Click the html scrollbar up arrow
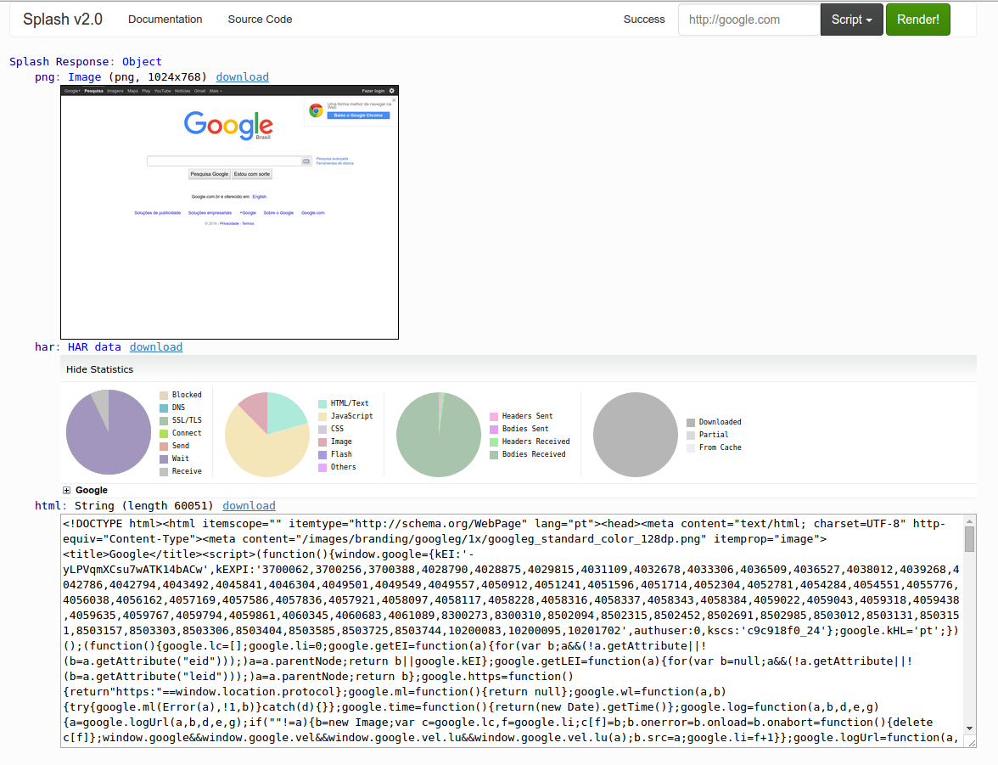 pyautogui.click(x=969, y=521)
